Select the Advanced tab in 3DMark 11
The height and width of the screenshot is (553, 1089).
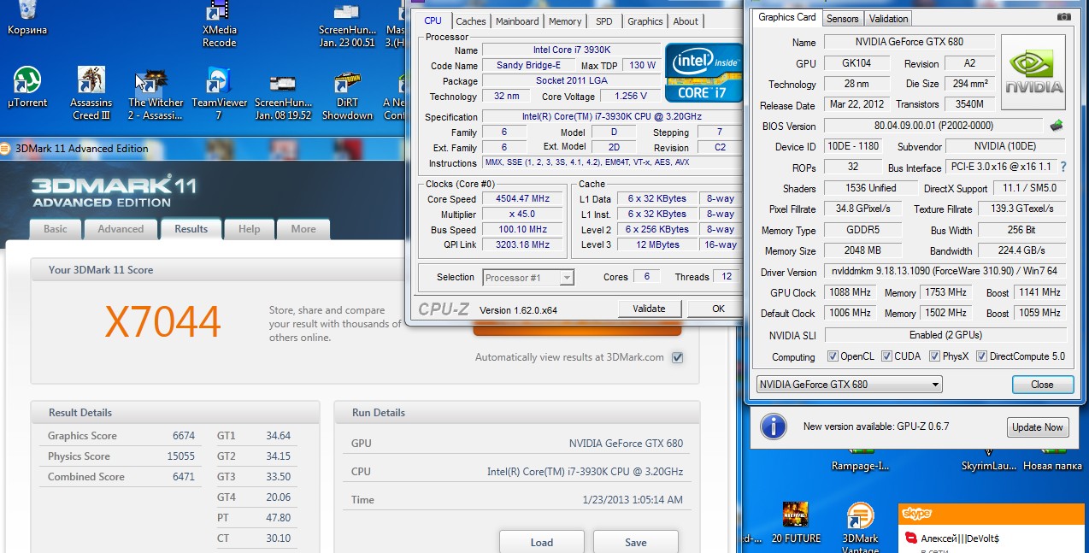[121, 229]
